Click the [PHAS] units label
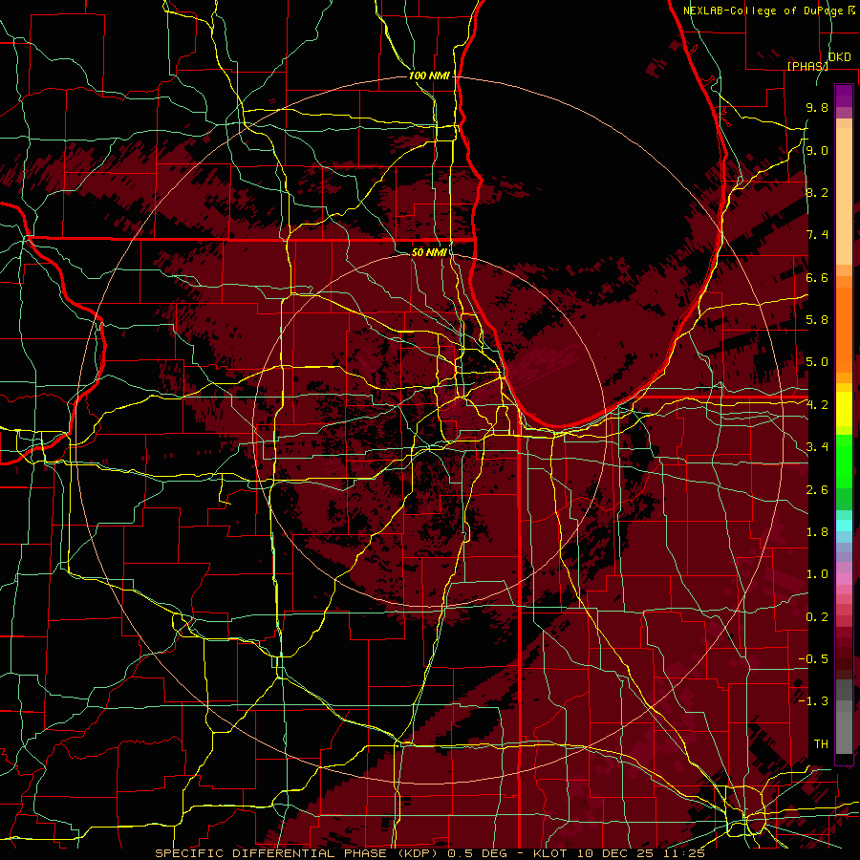 pos(807,66)
